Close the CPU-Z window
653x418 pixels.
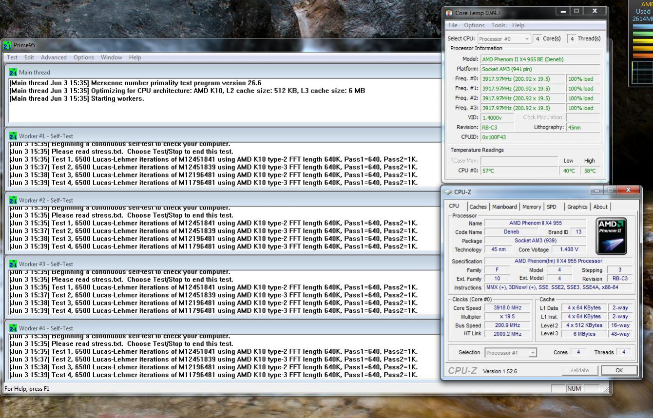click(628, 190)
